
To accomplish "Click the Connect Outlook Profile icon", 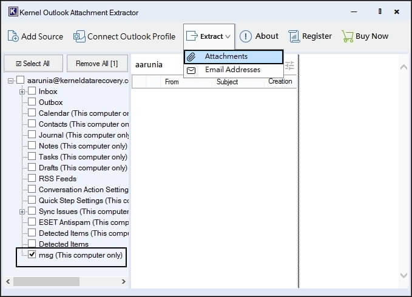I will 79,36.
